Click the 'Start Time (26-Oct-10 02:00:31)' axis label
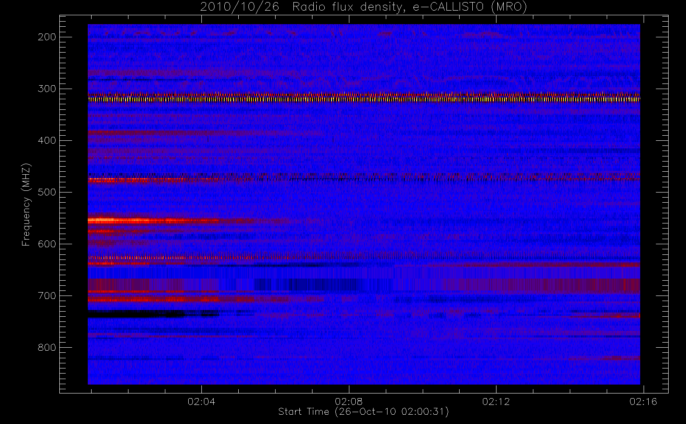 [363, 412]
